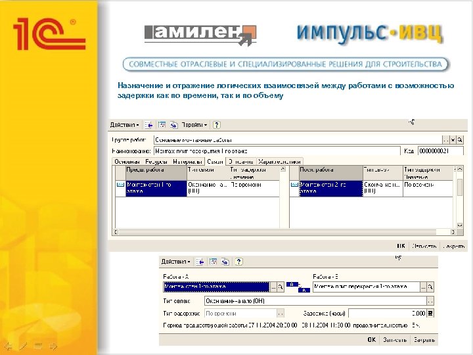Open the Перейти menu in the upper form
The height and width of the screenshot is (355, 473).
pos(194,125)
